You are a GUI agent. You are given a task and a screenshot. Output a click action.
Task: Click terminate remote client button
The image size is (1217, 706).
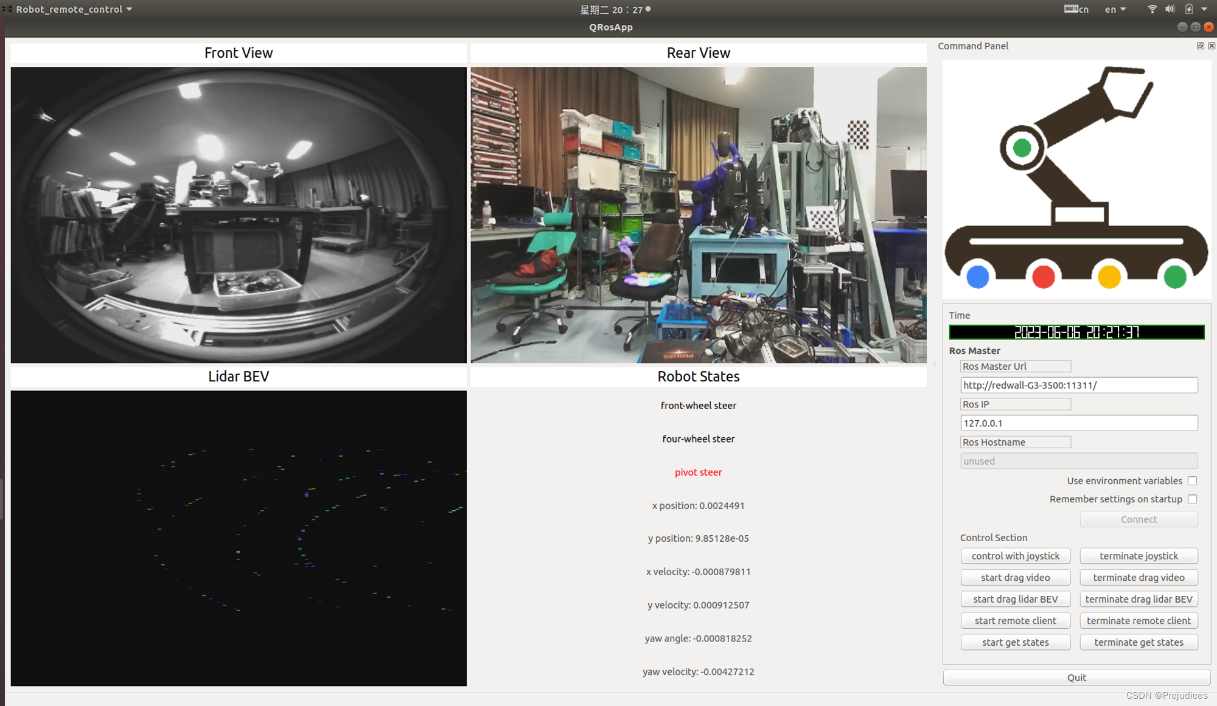(1139, 620)
